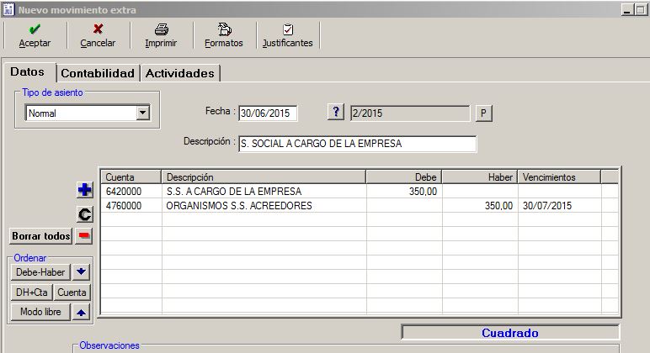Delete the selected line with red minus
Image resolution: width=650 pixels, height=353 pixels.
coord(84,236)
